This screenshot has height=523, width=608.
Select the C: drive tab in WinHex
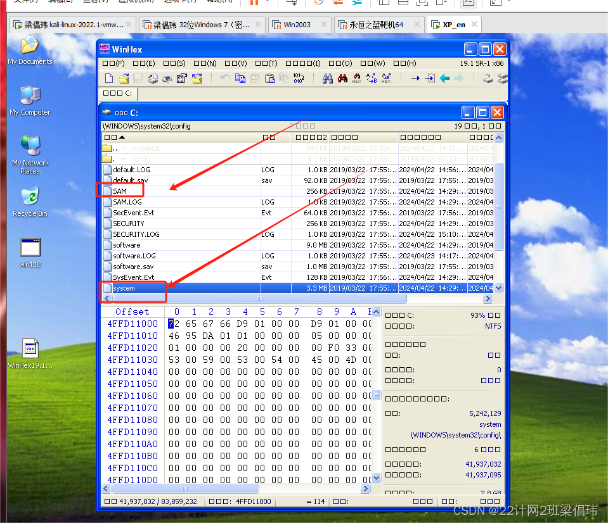(x=117, y=93)
